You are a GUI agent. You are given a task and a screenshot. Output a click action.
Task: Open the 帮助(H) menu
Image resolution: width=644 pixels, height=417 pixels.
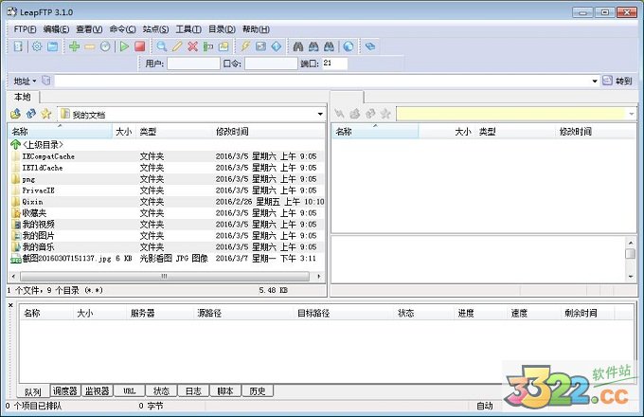256,29
